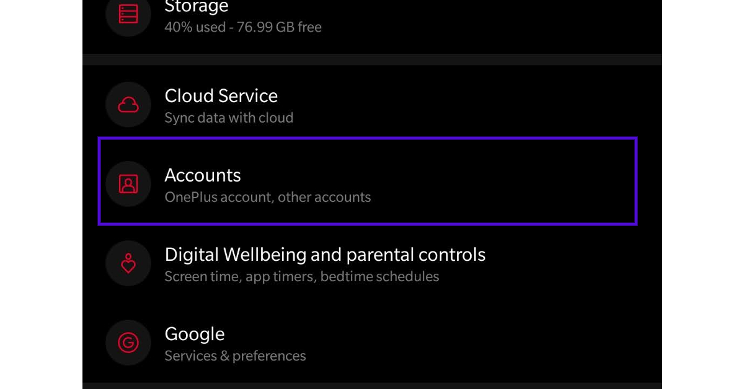Tap 'Screen time, app timers, bedtime schedules' text
The image size is (744, 389).
pos(301,276)
